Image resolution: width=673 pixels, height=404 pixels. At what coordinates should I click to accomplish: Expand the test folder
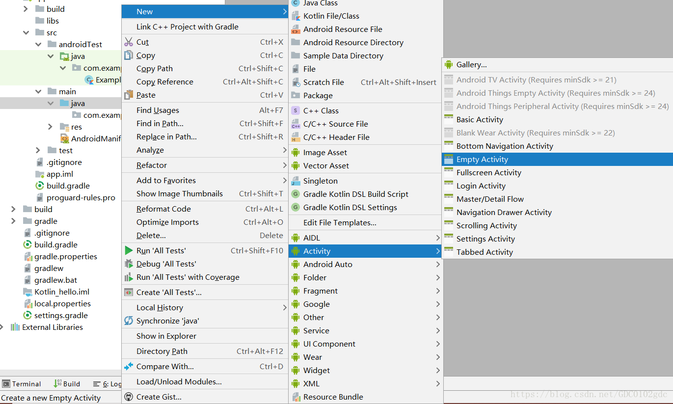coord(38,151)
